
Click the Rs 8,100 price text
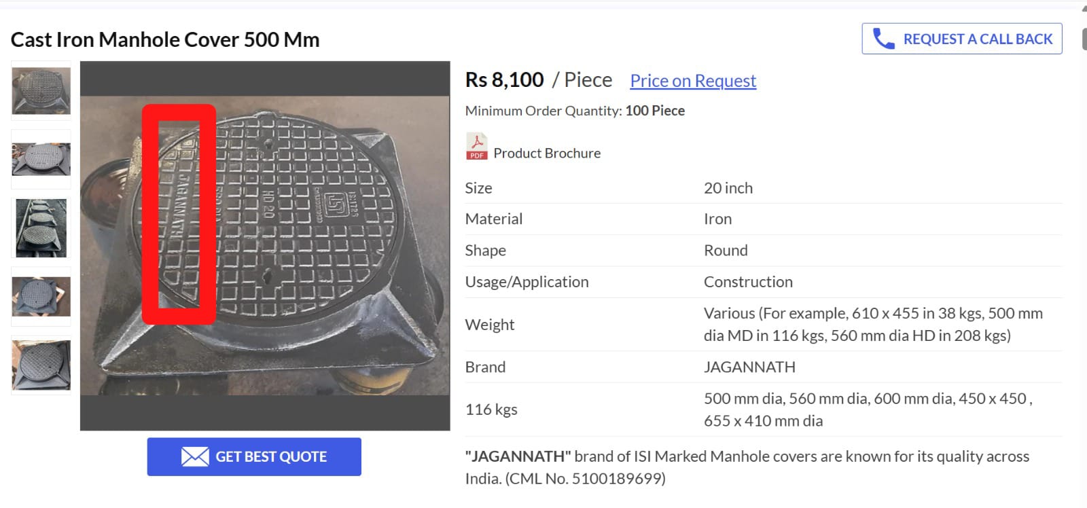[x=504, y=80]
